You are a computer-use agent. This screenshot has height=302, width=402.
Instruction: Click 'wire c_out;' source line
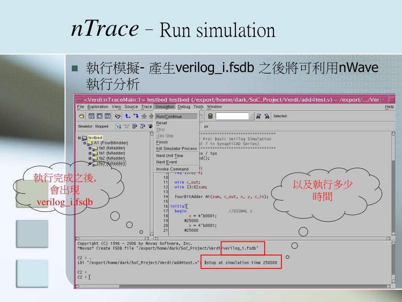coord(187,182)
